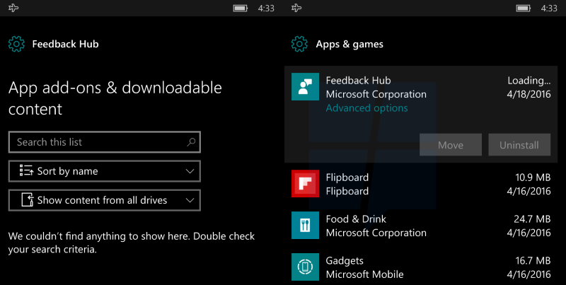This screenshot has width=566, height=285.
Task: Expand the Sort by name dropdown
Action: [105, 171]
